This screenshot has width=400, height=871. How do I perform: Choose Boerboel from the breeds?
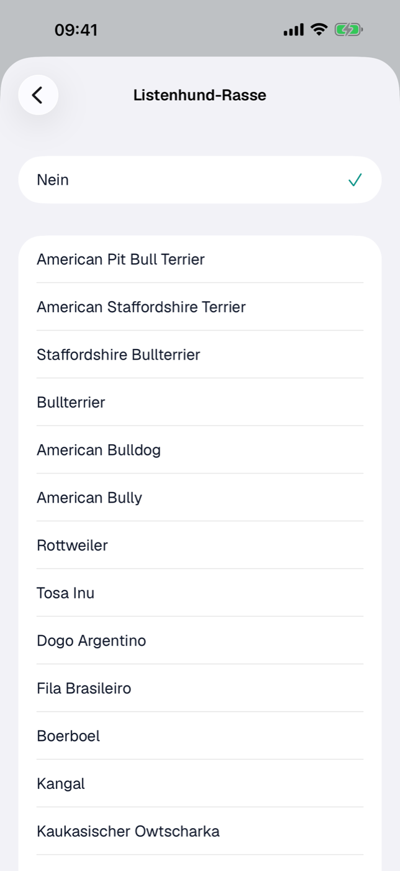200,736
